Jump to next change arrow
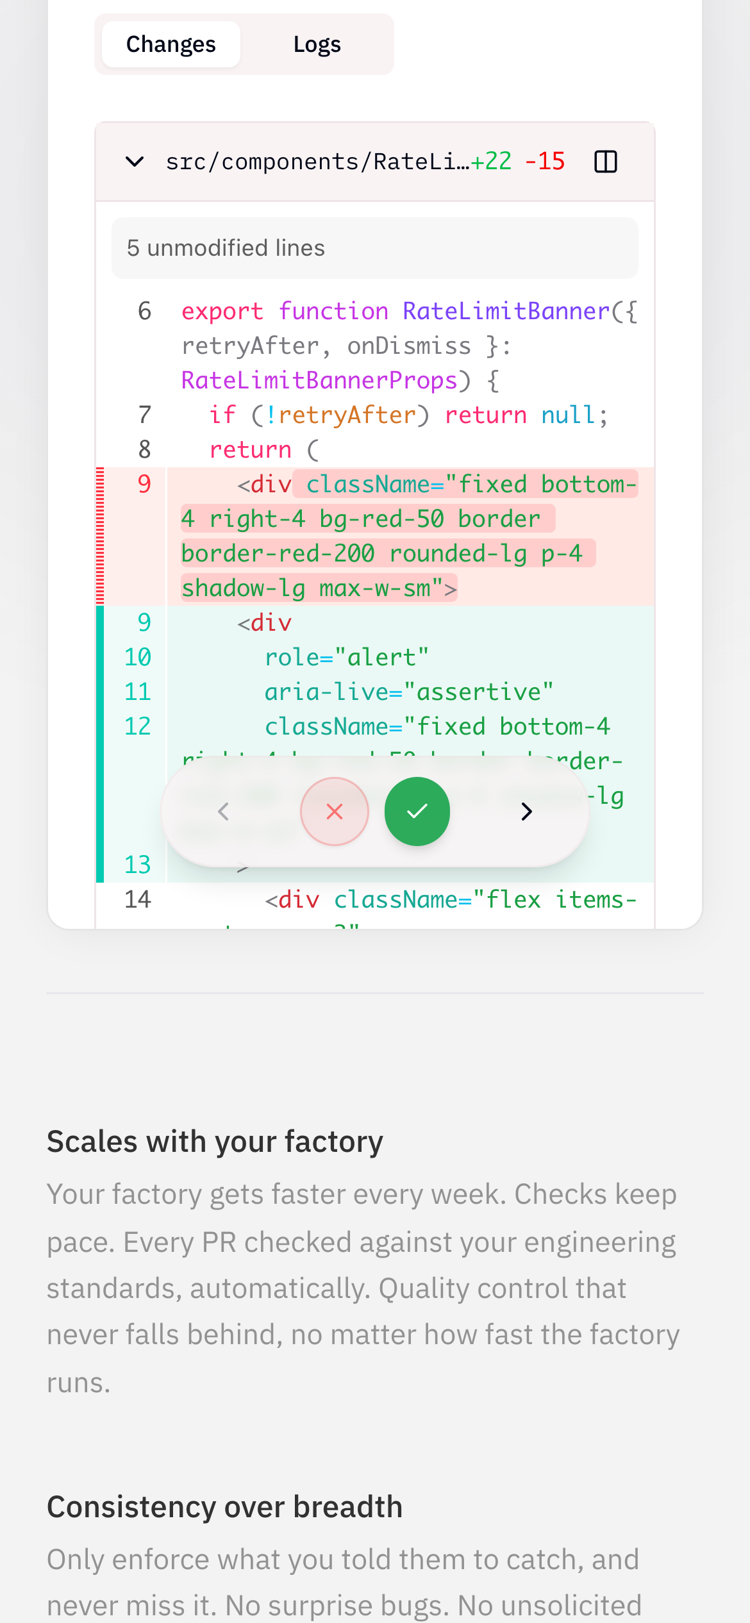Screen dimensions: 750x1623 (526, 811)
